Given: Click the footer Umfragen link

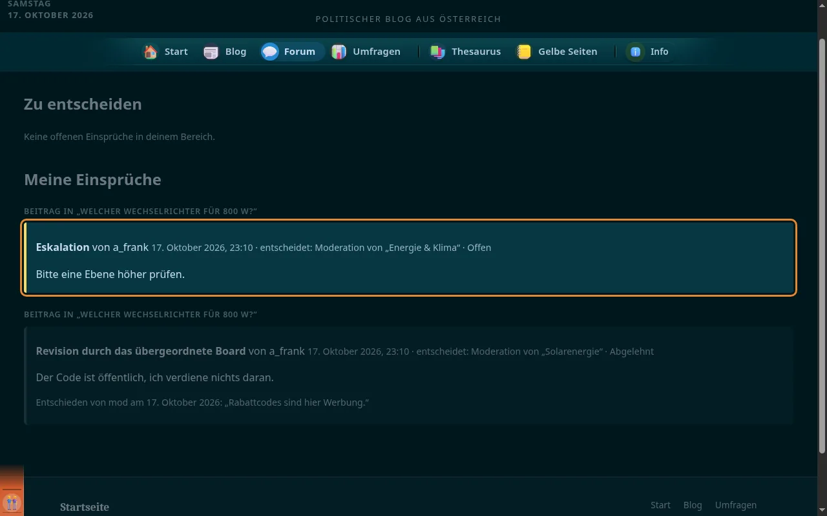Looking at the screenshot, I should (x=736, y=505).
